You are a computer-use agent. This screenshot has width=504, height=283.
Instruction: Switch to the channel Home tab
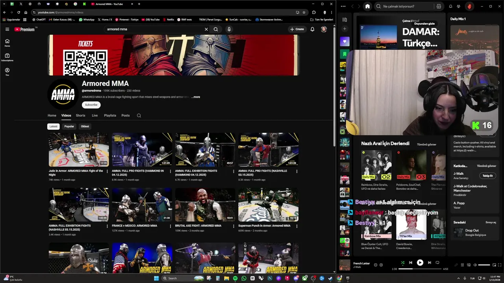[52, 116]
